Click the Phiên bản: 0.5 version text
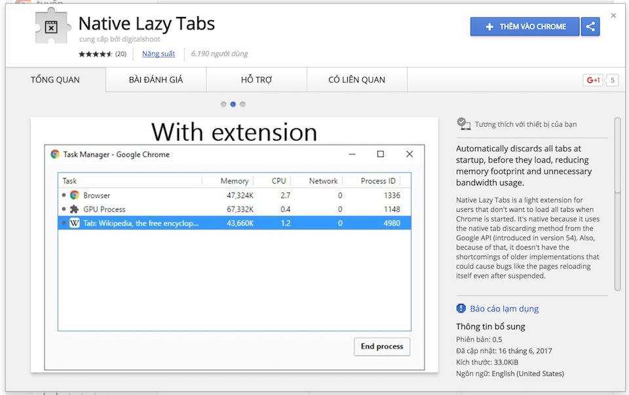The image size is (629, 395). [x=479, y=339]
